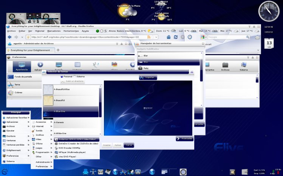Image resolution: width=283 pixels, height=176 pixels.
Task: Click the speaker volume gadget on the shelf
Action: [183, 172]
